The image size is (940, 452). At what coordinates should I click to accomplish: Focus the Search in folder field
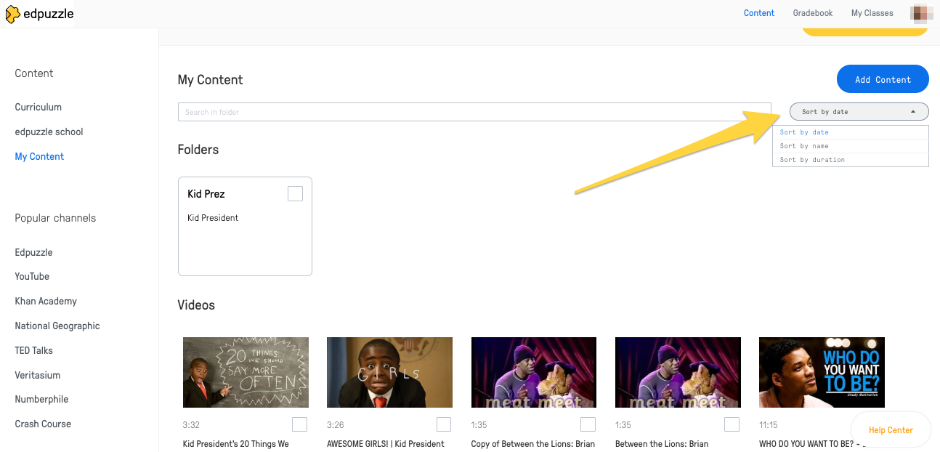click(474, 112)
